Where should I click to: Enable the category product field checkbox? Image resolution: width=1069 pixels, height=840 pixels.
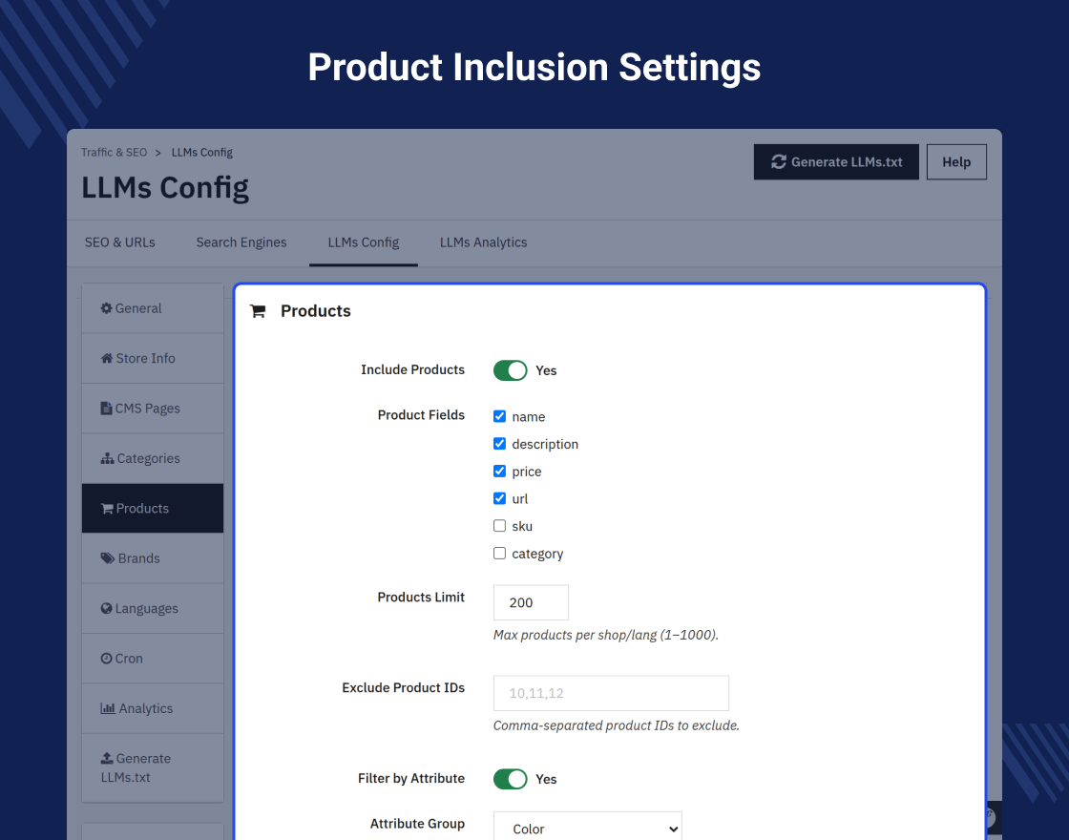click(x=500, y=553)
